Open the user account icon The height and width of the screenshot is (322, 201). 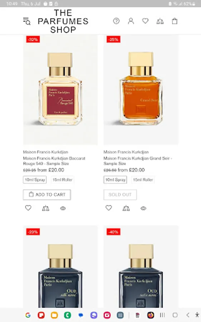point(131,21)
